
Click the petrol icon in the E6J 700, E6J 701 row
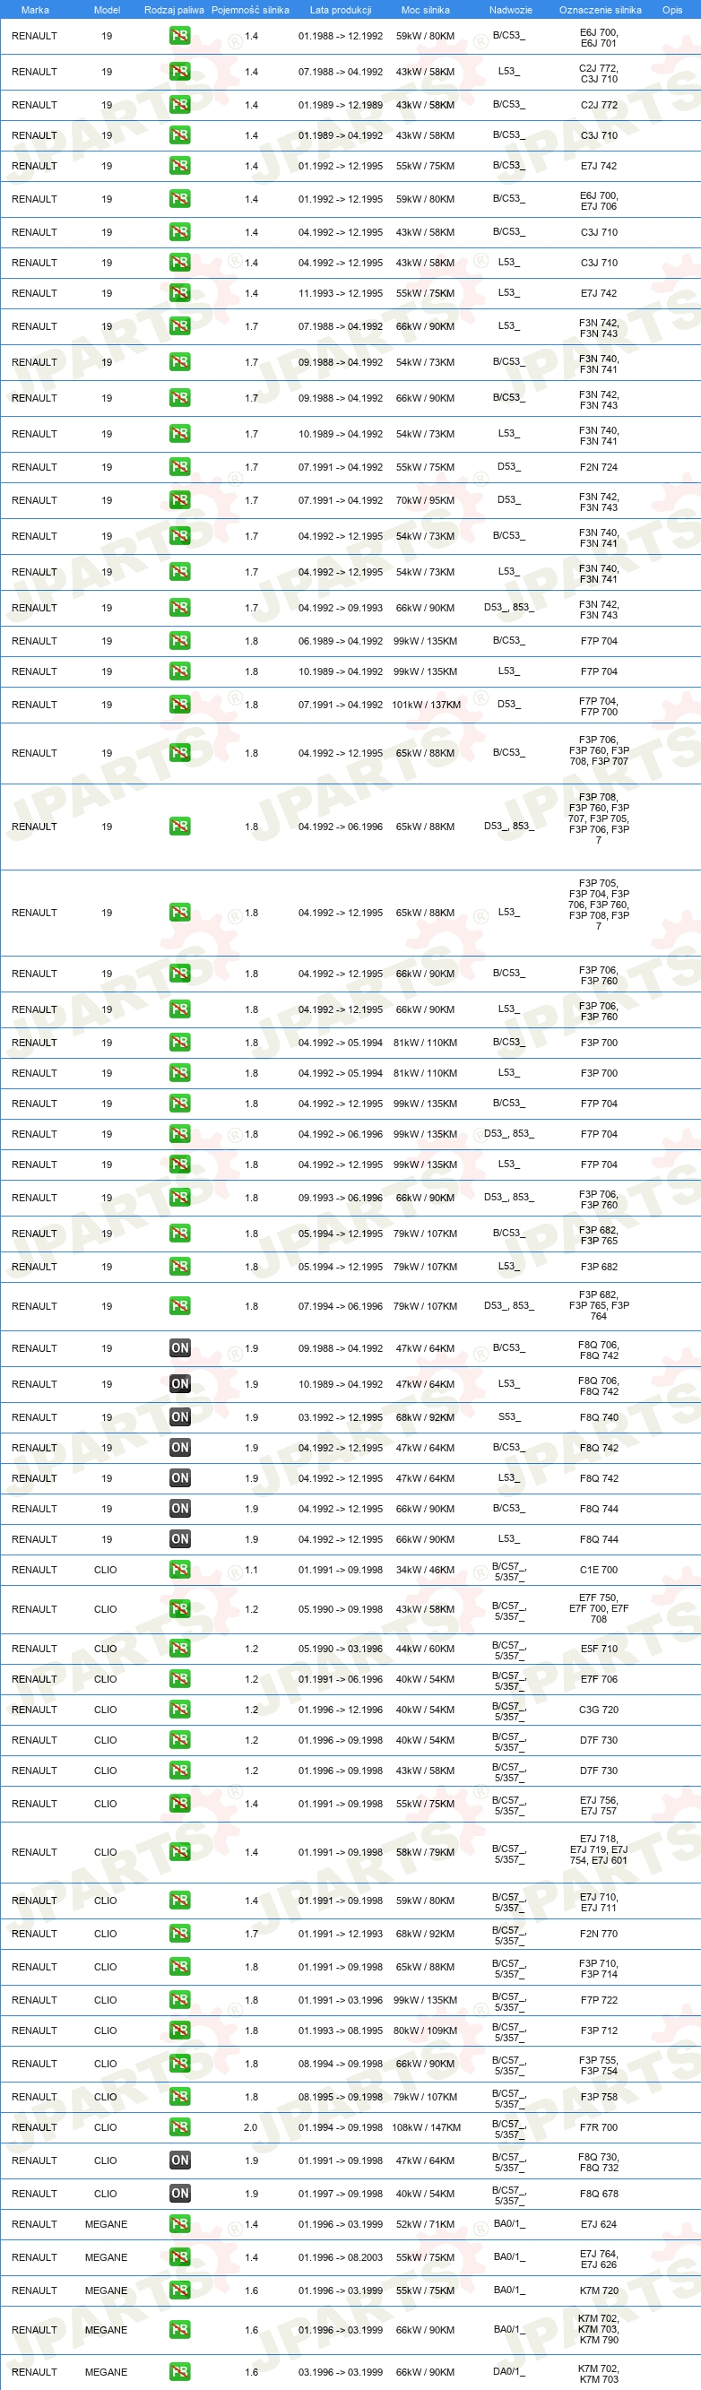pos(180,36)
